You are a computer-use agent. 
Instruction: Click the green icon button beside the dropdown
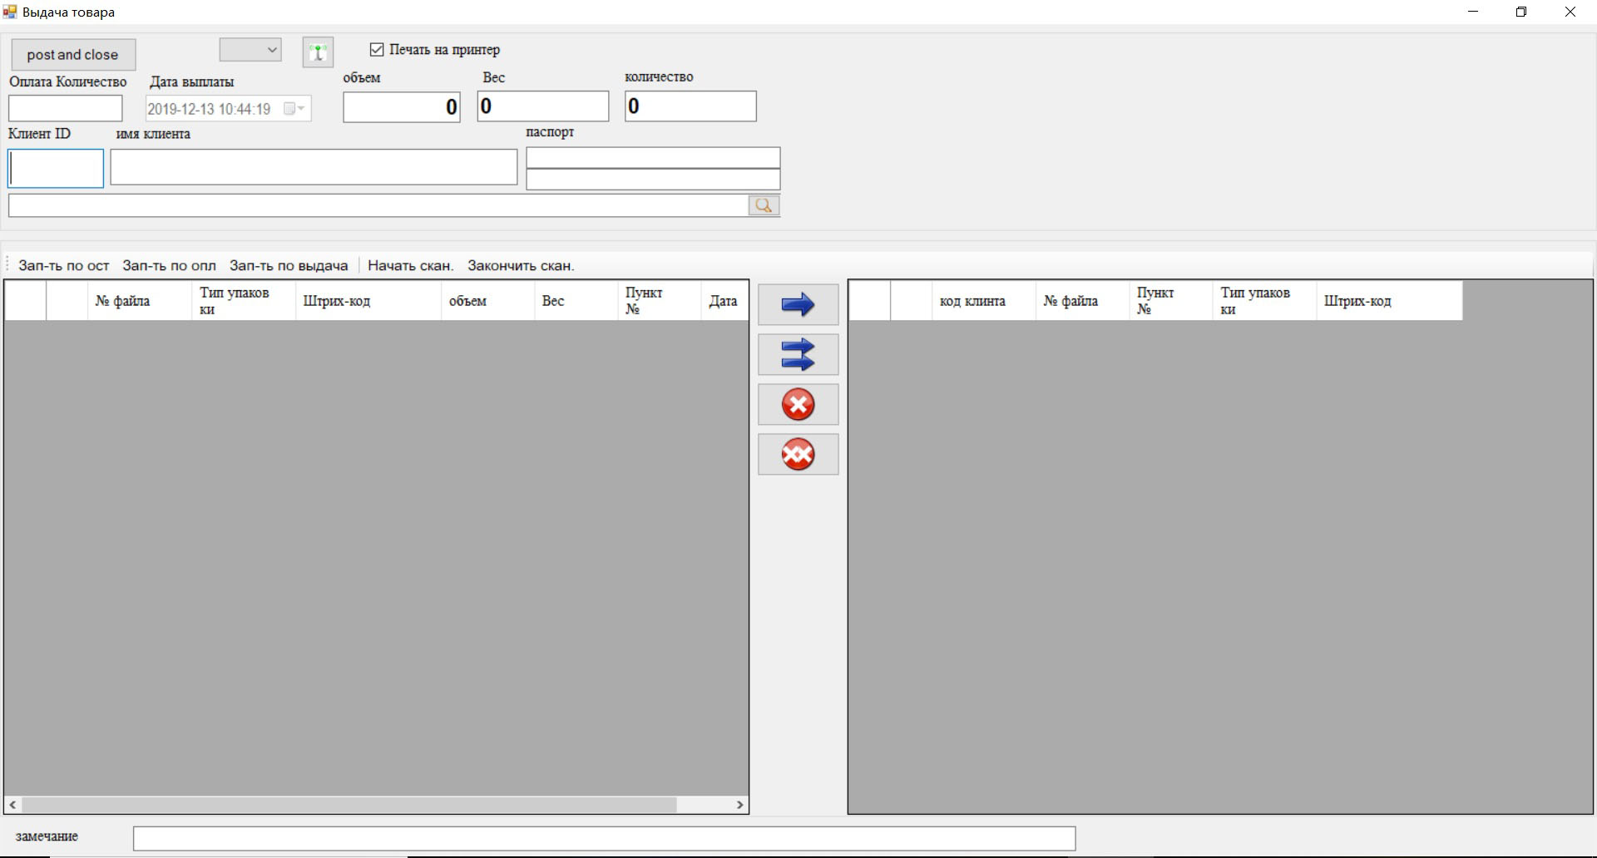point(318,52)
